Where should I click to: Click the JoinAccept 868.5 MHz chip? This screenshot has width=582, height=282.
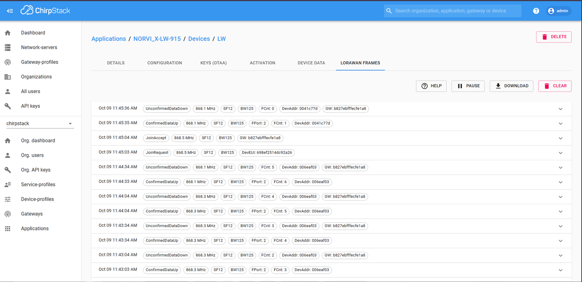(x=184, y=138)
